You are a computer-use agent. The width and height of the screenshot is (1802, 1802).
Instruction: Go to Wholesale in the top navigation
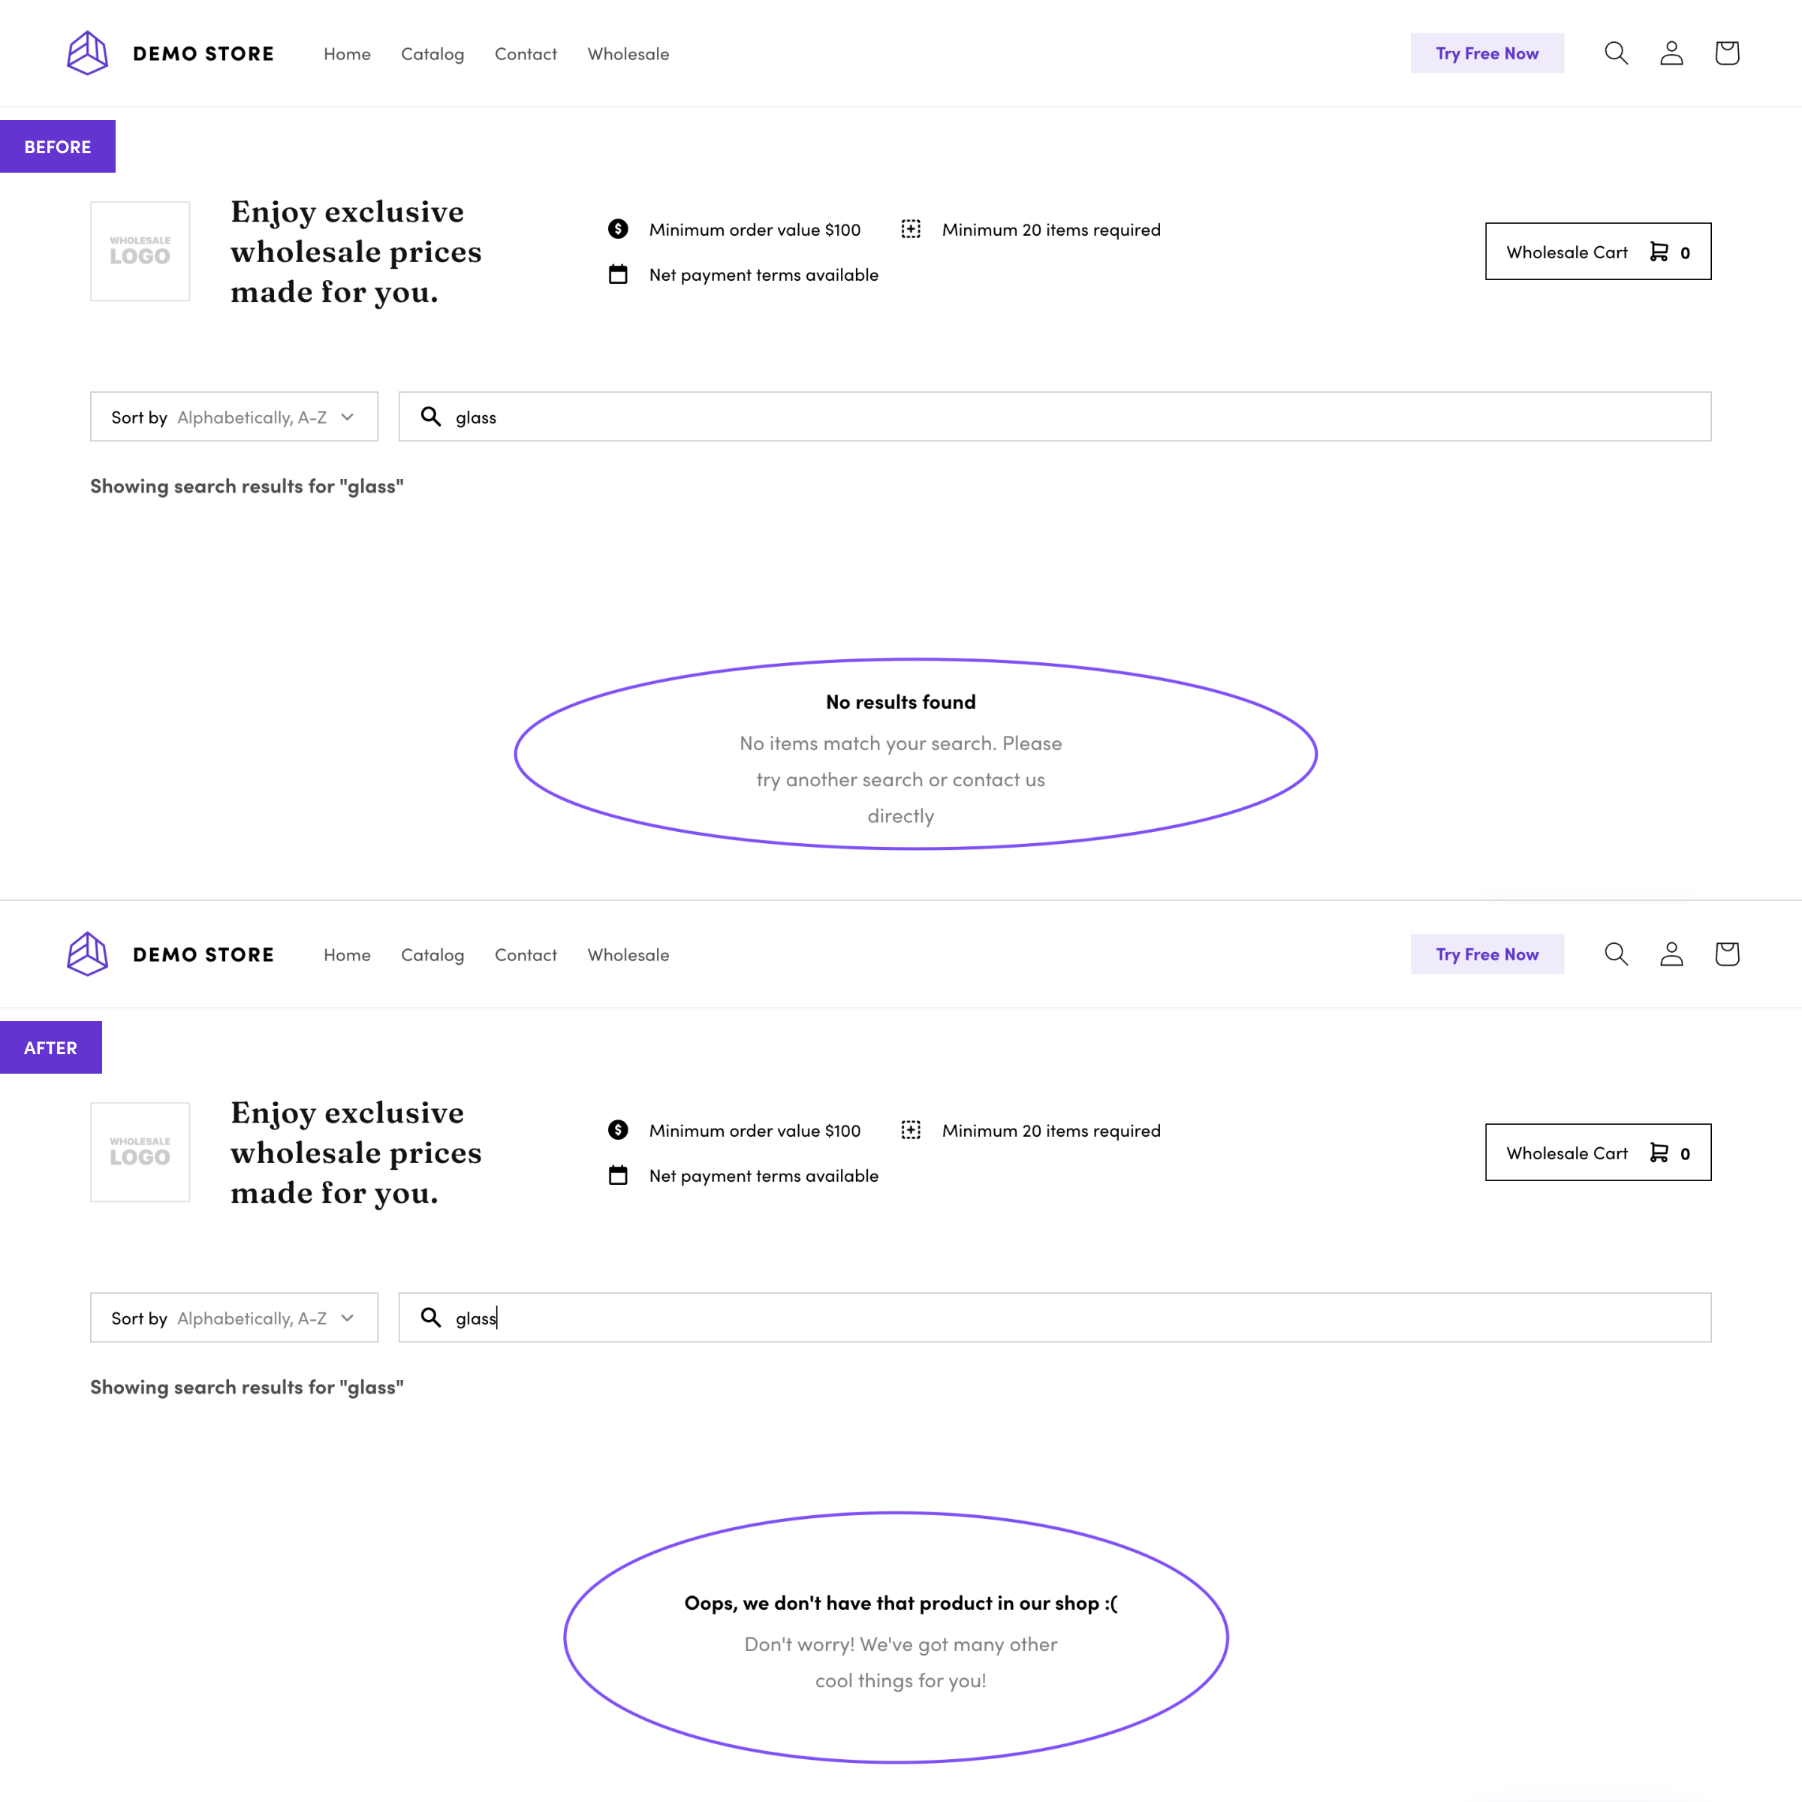point(628,54)
